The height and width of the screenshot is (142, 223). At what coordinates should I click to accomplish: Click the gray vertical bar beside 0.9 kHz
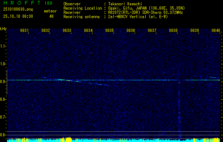pos(7,82)
